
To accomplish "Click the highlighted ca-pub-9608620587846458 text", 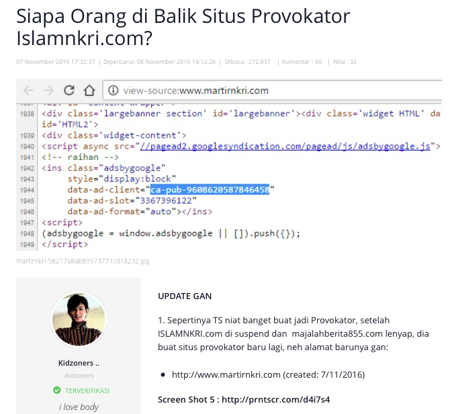I will (x=210, y=190).
